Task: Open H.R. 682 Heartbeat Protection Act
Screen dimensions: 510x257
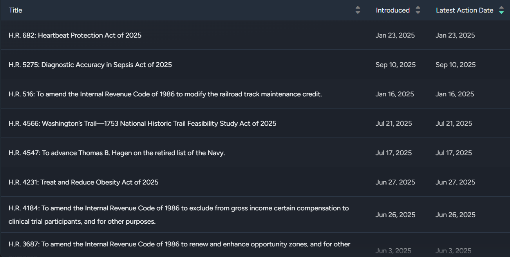Action: click(x=75, y=35)
